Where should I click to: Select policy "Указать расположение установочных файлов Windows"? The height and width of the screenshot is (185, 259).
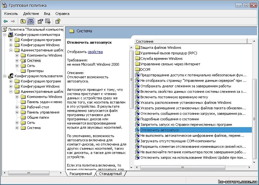tap(186, 103)
